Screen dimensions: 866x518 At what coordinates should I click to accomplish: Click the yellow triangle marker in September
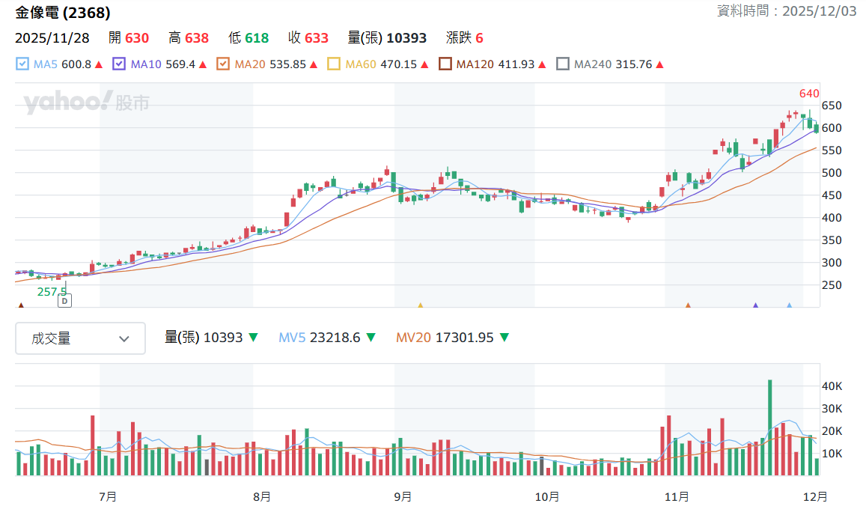421,305
